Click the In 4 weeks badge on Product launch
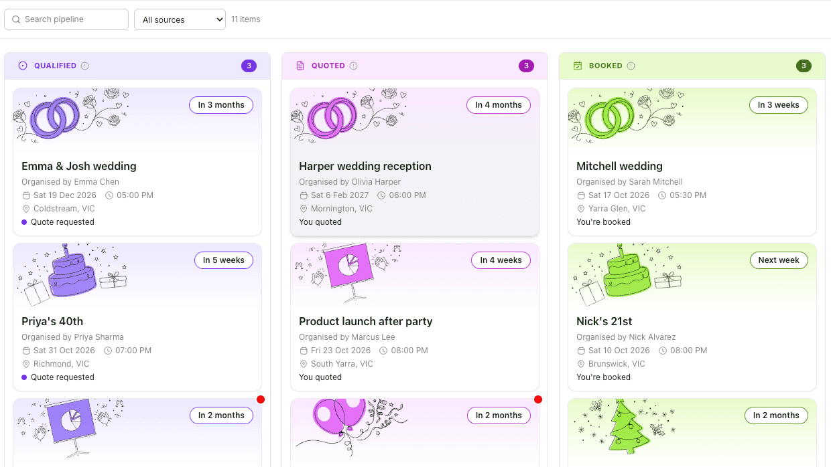 tap(501, 260)
